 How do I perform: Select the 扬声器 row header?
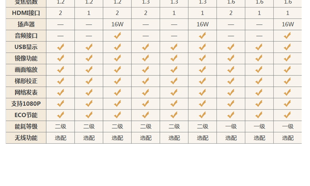click(26, 24)
